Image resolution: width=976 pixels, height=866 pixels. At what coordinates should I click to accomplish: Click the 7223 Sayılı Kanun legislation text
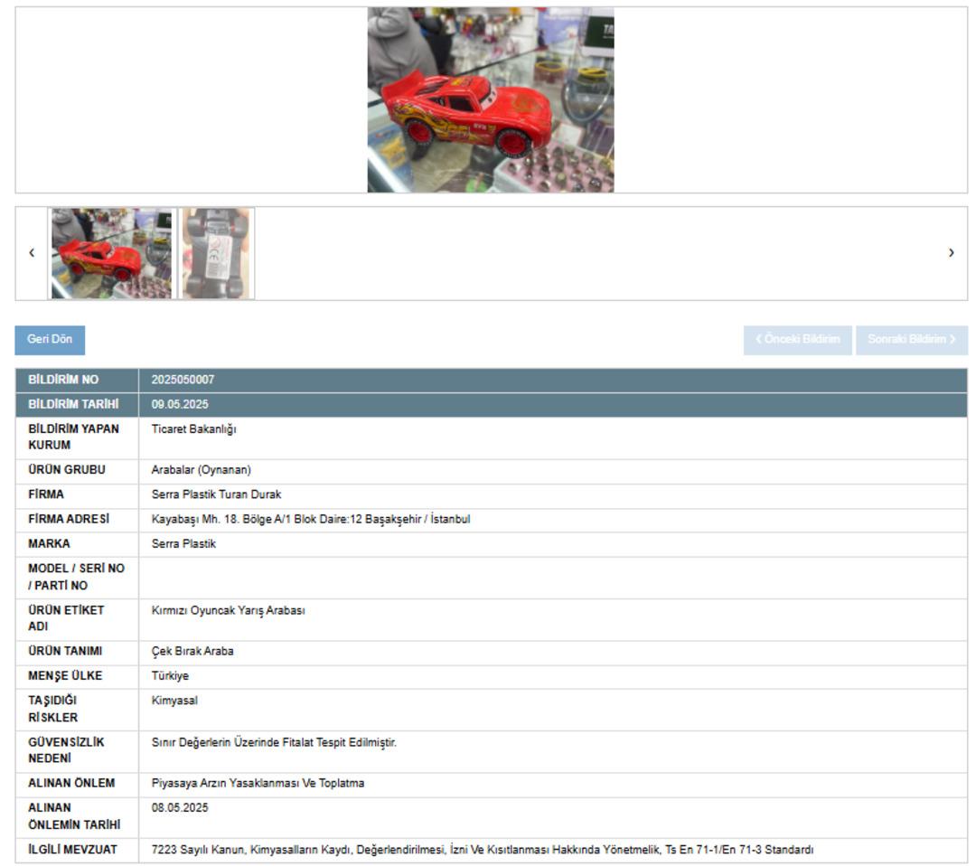483,850
